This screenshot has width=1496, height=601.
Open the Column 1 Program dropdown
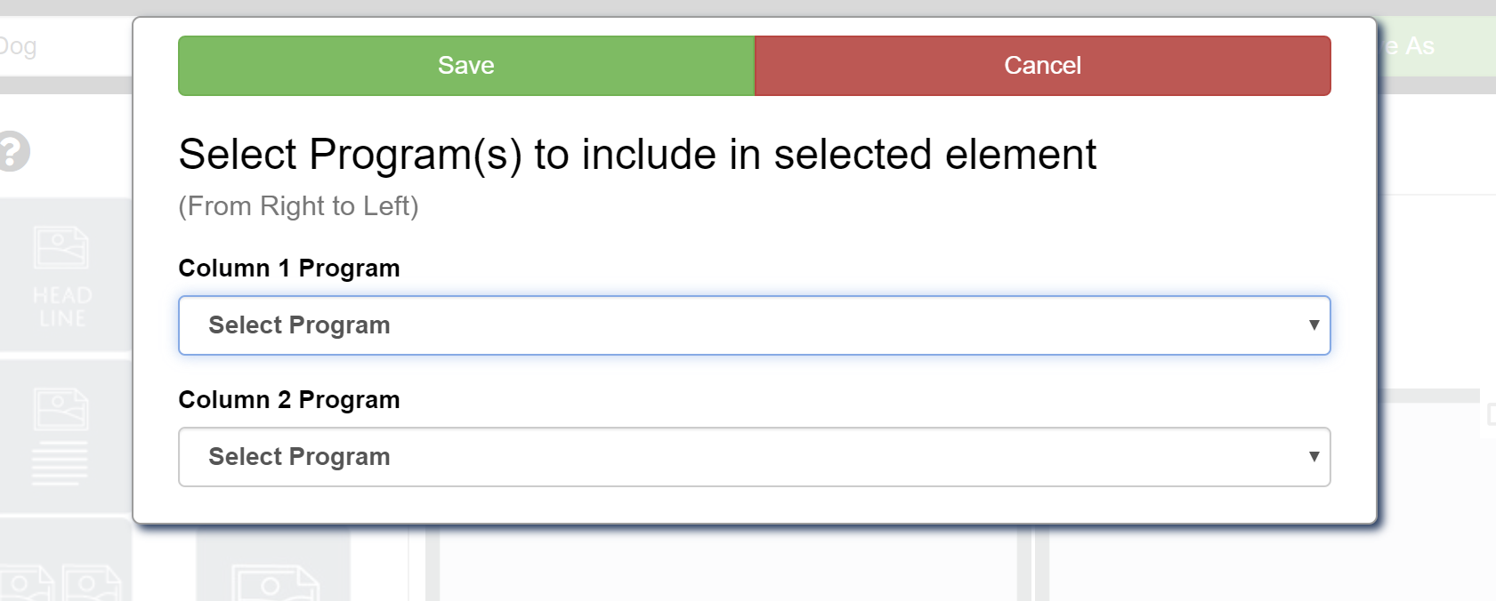(755, 325)
